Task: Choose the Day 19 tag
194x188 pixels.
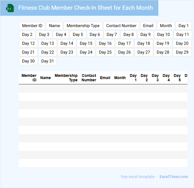Action: (x=163, y=43)
